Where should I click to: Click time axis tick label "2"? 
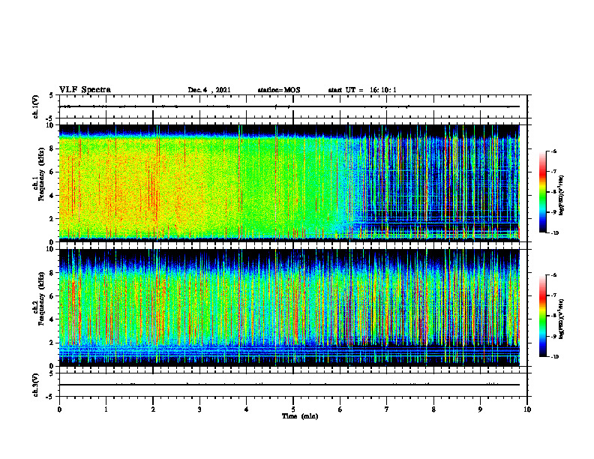pyautogui.click(x=153, y=409)
